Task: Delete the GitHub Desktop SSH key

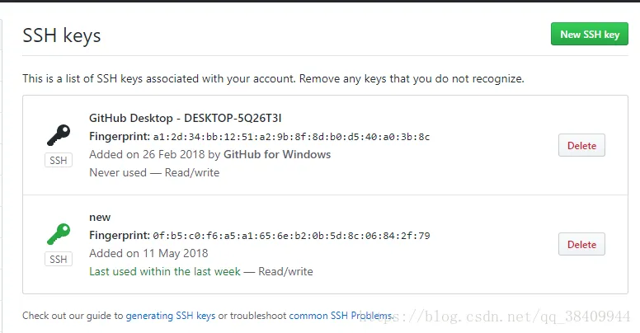Action: coord(581,146)
